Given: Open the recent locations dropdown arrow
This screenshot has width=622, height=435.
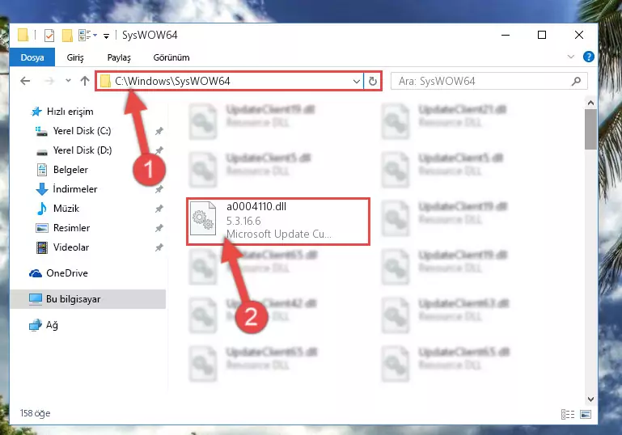Looking at the screenshot, I should (68, 81).
